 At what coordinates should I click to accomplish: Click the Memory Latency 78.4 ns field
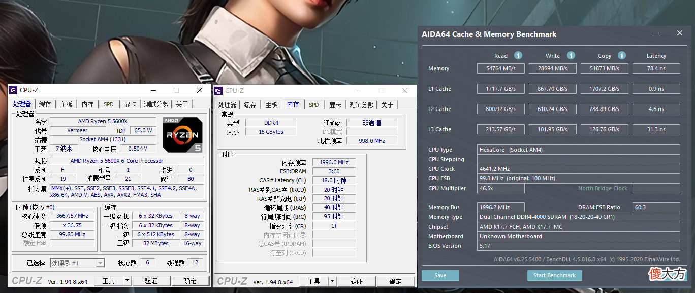(x=656, y=68)
